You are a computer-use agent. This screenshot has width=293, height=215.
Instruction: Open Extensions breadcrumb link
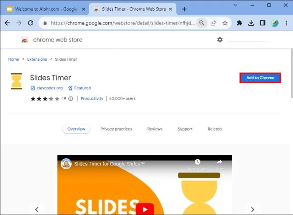coord(37,59)
